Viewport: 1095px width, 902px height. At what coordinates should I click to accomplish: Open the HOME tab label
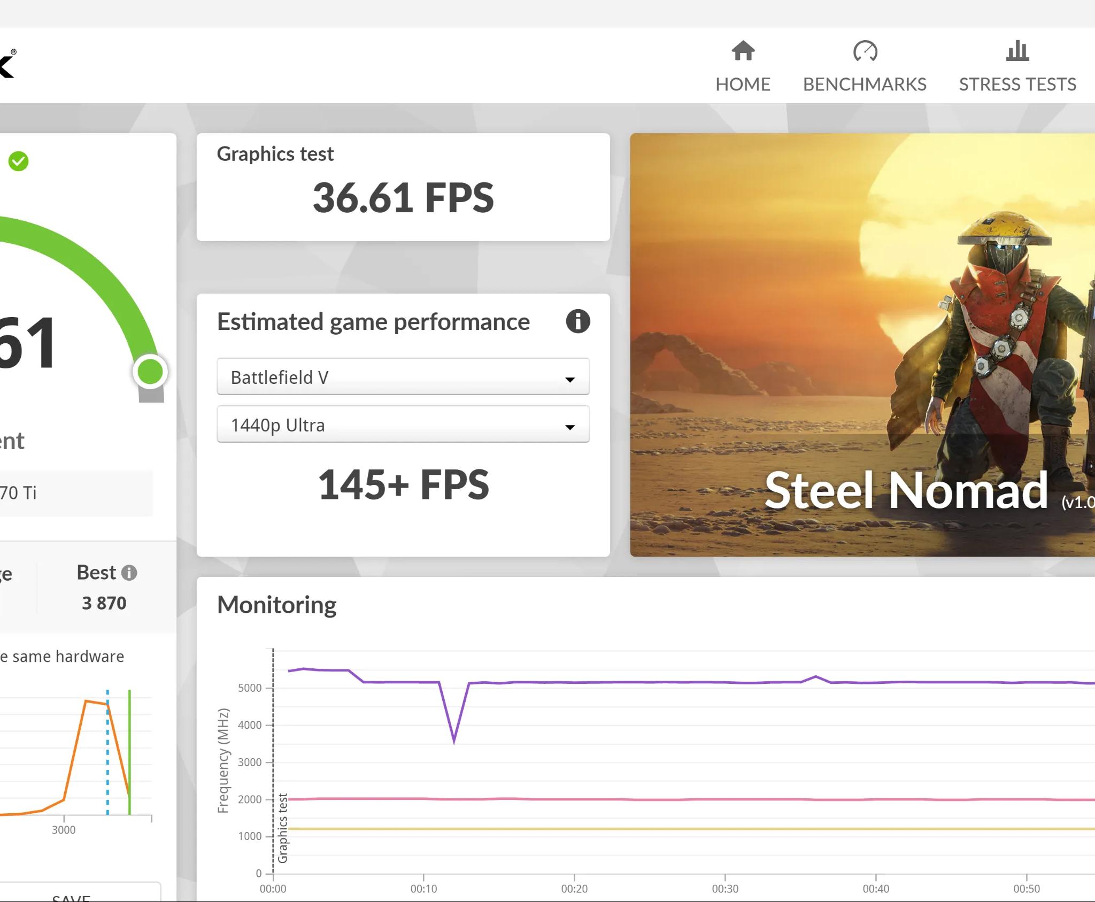tap(743, 84)
